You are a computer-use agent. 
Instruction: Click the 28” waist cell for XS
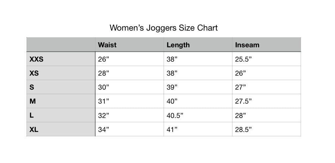(x=104, y=73)
